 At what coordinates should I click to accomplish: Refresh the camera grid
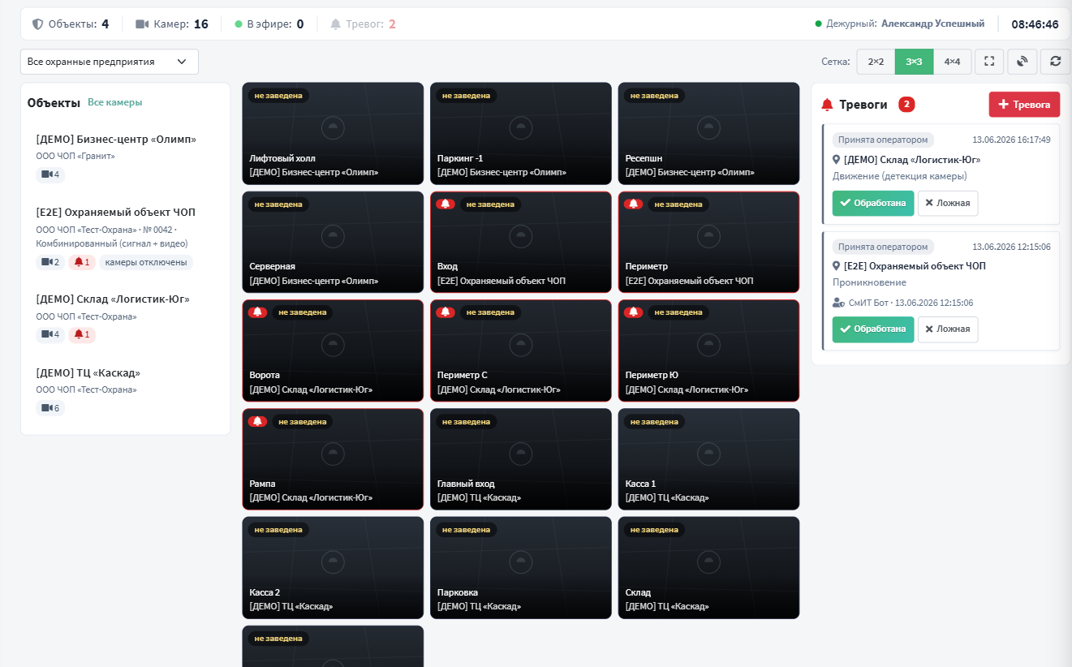point(1055,62)
